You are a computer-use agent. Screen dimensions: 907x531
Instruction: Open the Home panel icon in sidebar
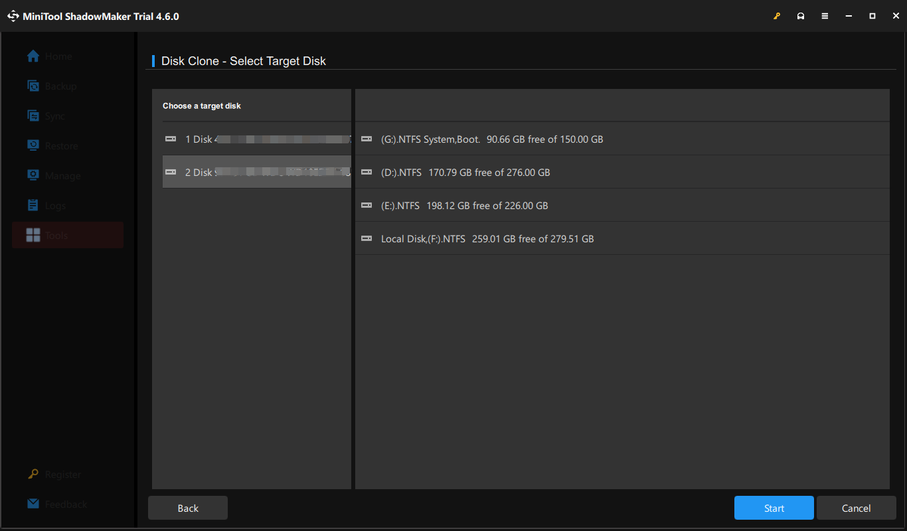[x=33, y=56]
